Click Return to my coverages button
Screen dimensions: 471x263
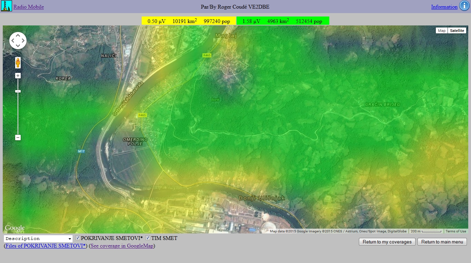pyautogui.click(x=387, y=242)
